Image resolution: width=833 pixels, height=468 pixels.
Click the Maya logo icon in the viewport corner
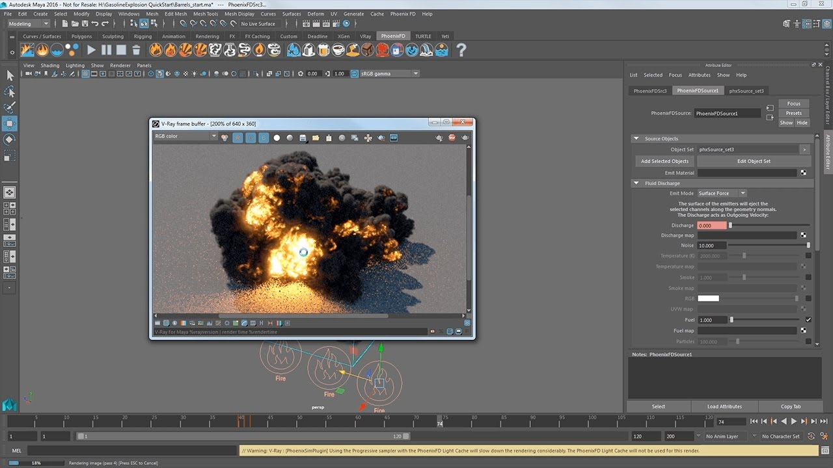pos(9,405)
